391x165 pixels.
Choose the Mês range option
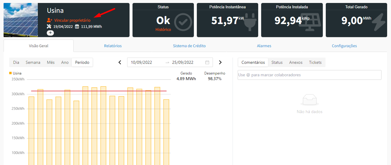[51, 62]
